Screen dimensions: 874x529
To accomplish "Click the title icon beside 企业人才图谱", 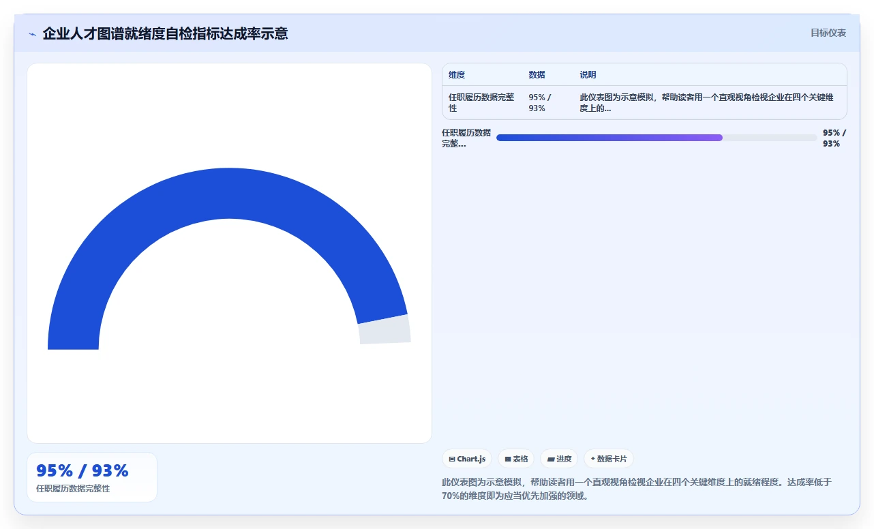I will pos(32,33).
